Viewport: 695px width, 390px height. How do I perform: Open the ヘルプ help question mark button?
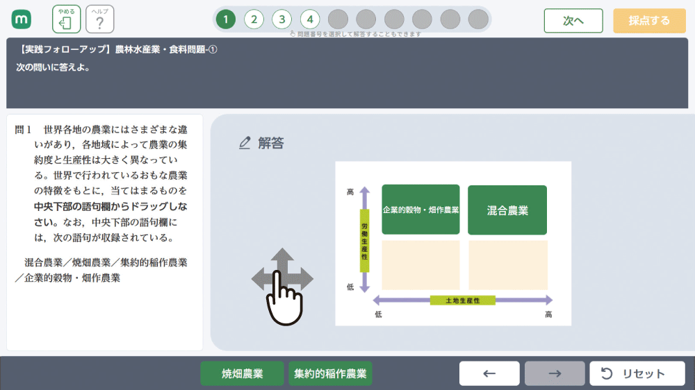click(x=99, y=19)
